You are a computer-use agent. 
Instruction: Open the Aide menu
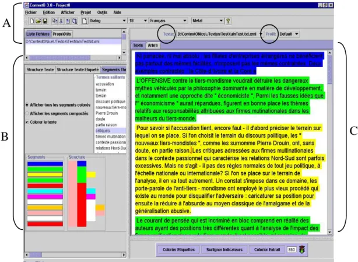click(x=117, y=12)
